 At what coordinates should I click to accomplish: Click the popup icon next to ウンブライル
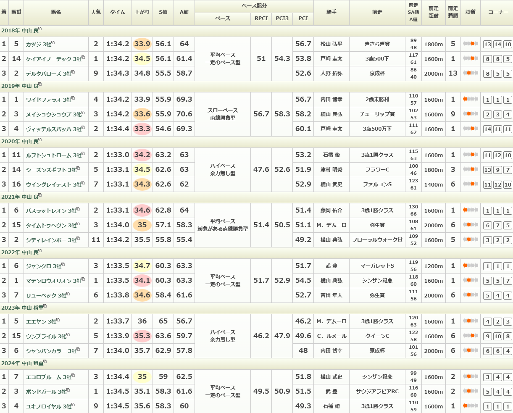click(68, 335)
